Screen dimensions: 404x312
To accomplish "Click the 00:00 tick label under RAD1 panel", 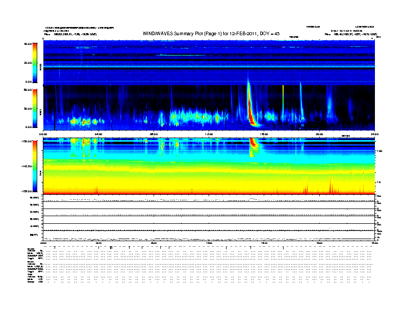I will click(43, 134).
